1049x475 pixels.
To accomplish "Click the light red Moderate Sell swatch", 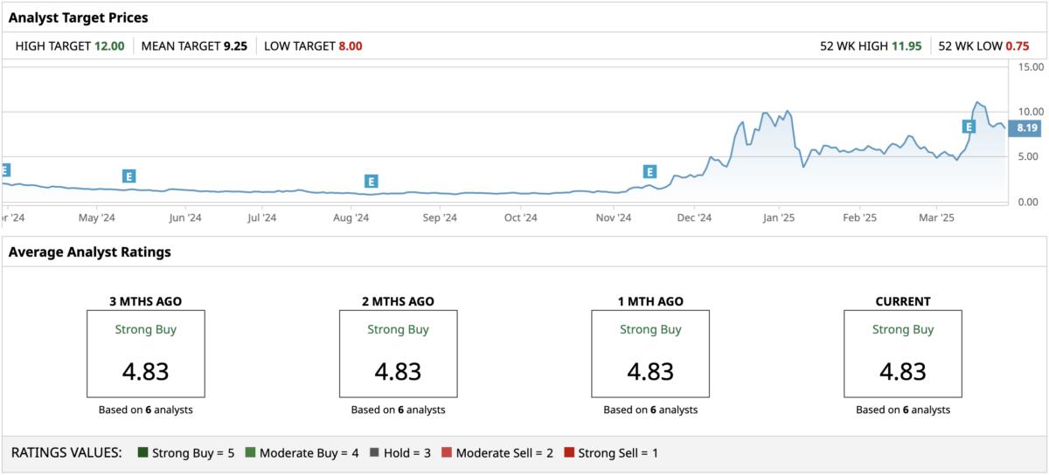I will (x=446, y=453).
